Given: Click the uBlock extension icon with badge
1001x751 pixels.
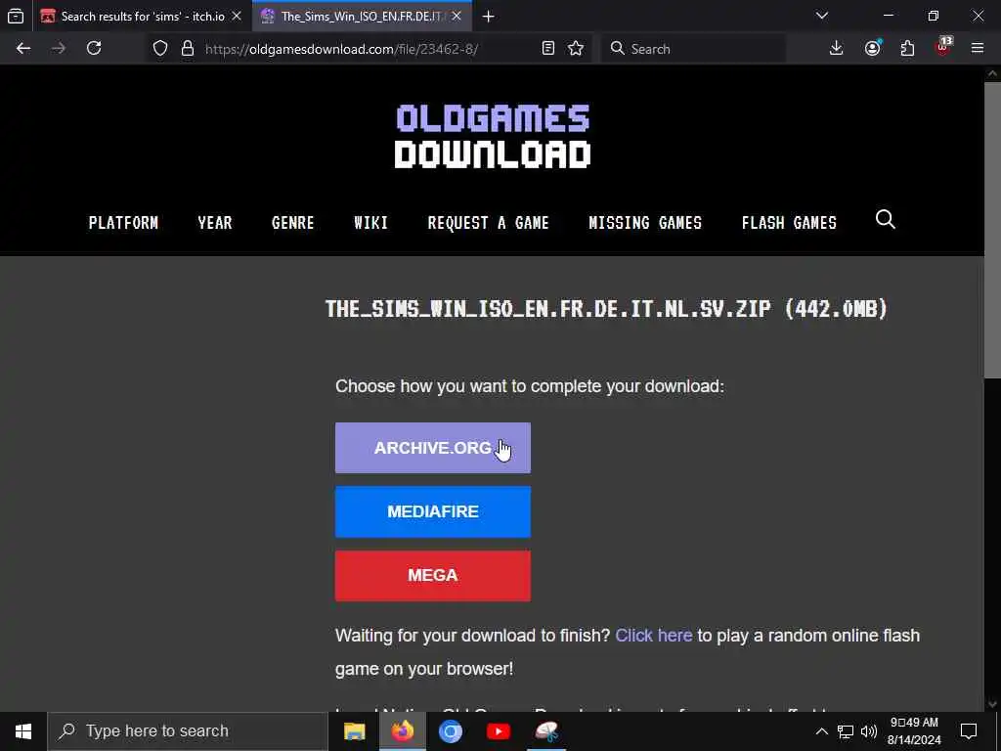Looking at the screenshot, I should [x=943, y=49].
